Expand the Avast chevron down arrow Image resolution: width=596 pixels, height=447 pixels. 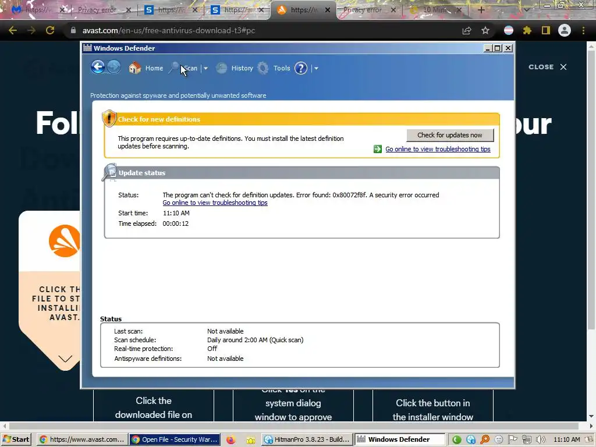65,359
